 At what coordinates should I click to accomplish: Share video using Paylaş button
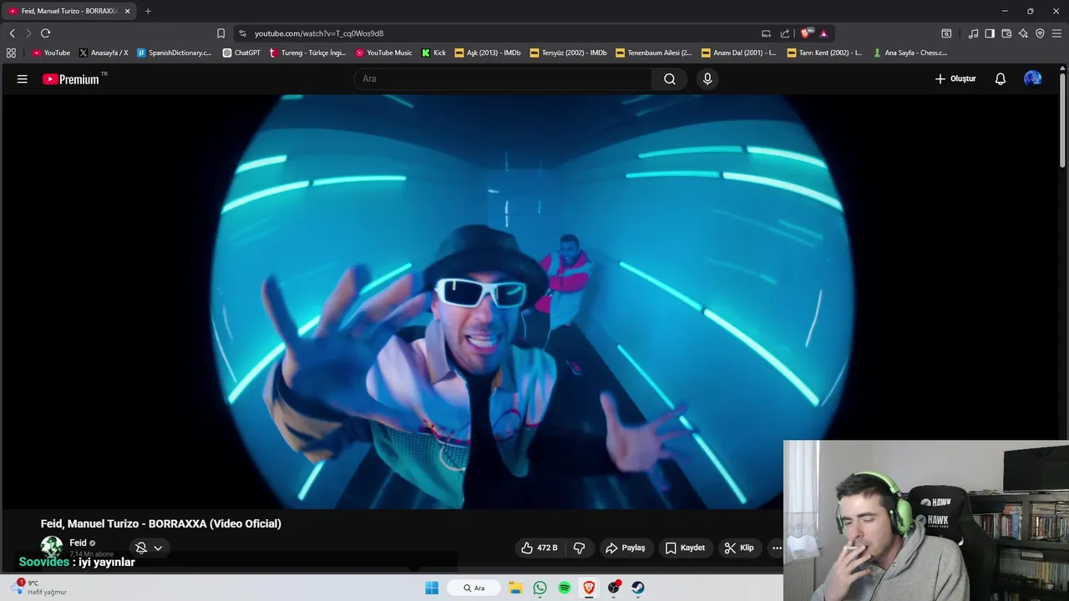click(x=626, y=548)
